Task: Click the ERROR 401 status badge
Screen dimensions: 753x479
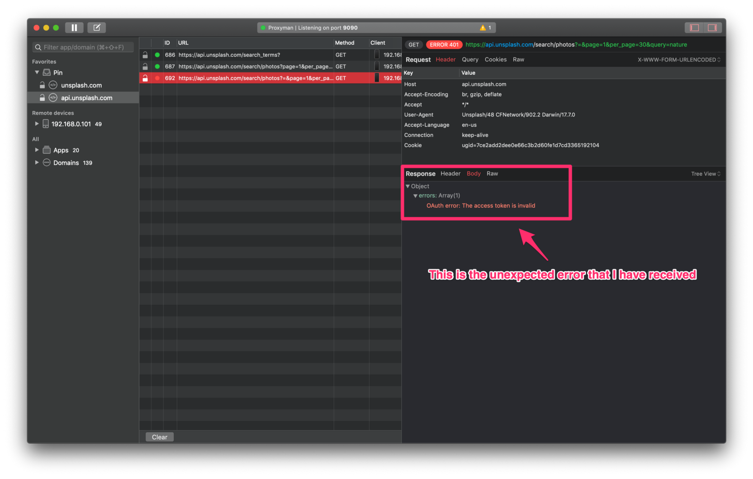Action: pos(444,45)
